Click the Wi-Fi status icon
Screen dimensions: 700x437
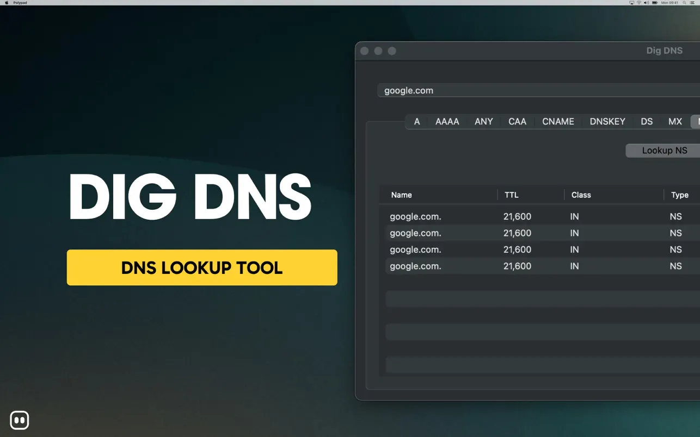639,2
